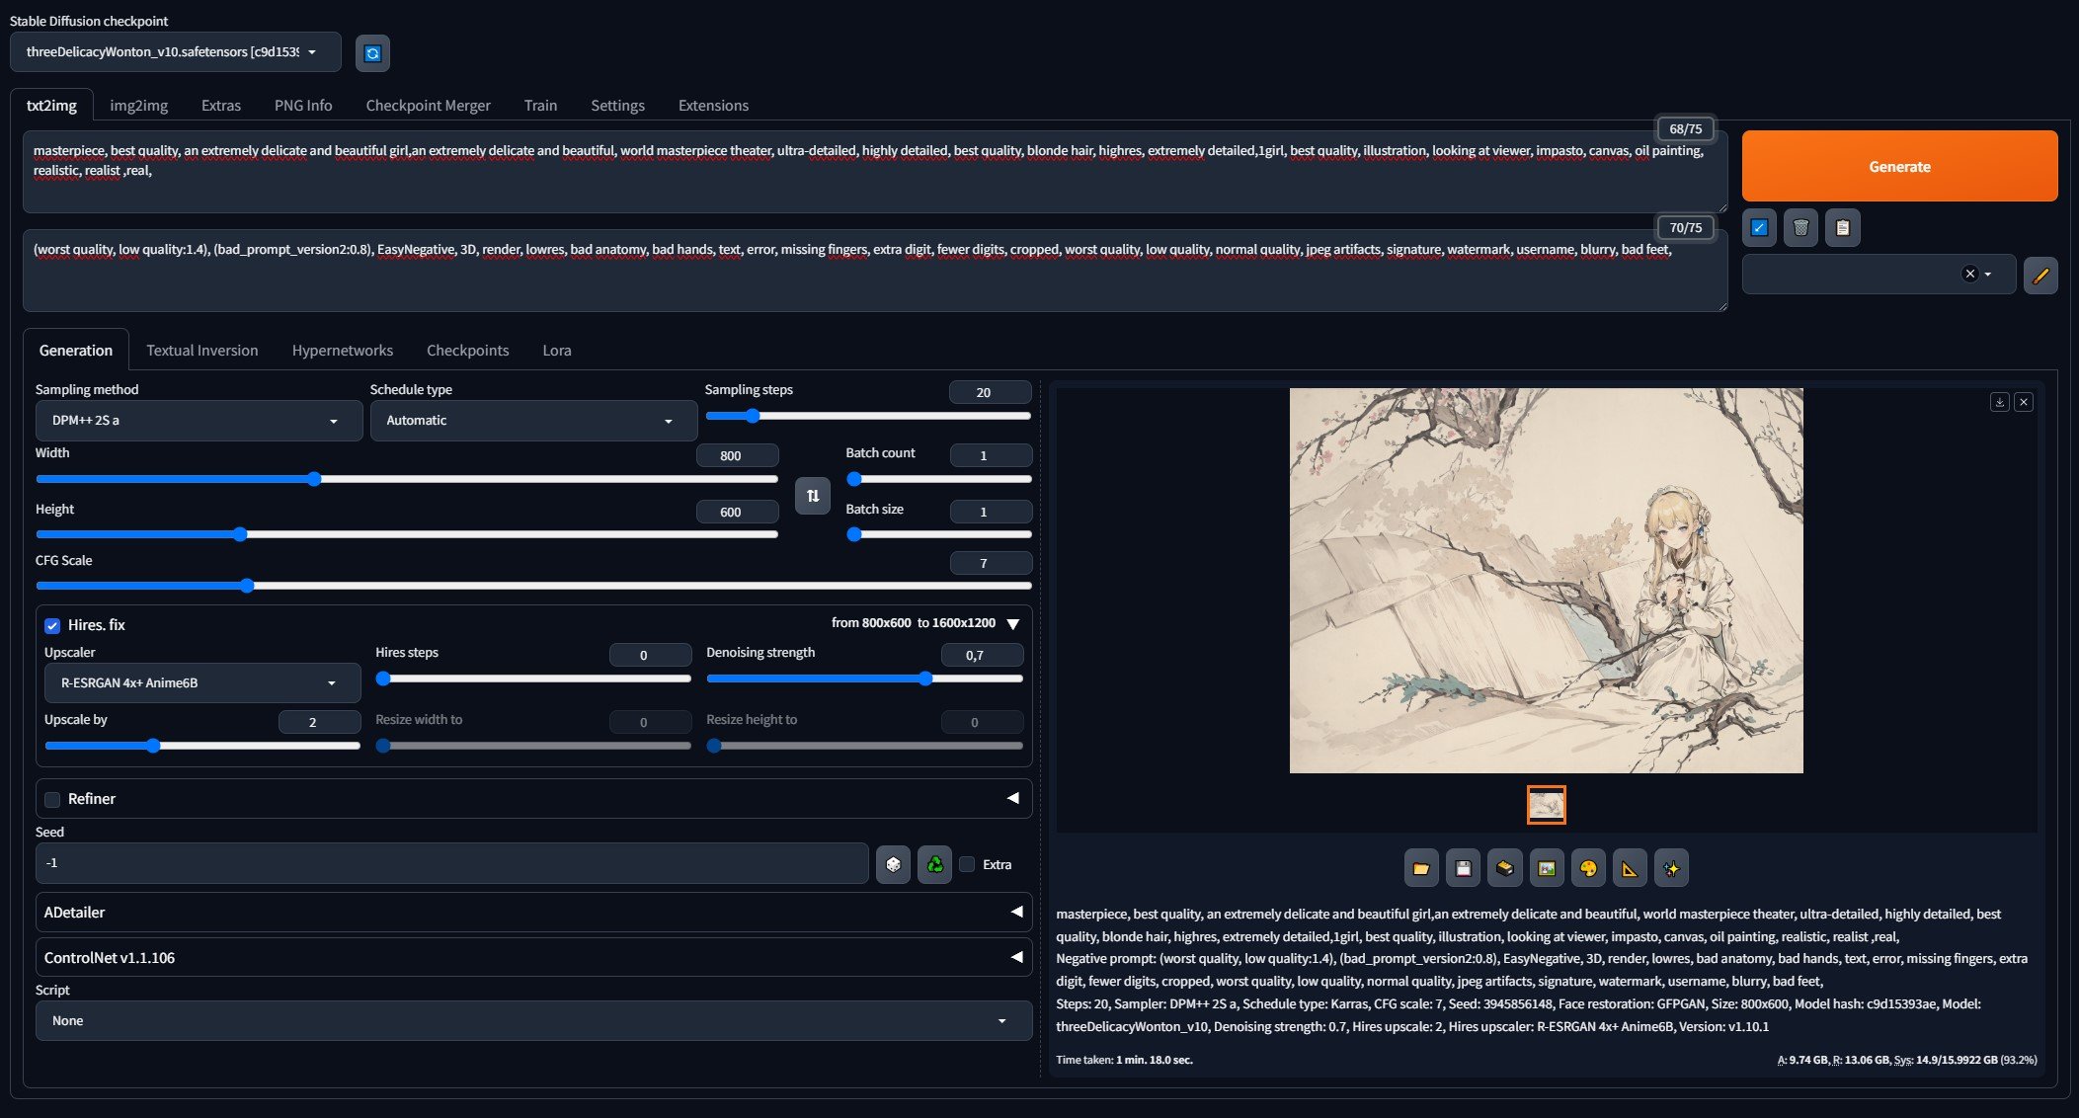Tick the Extra seed checkbox

click(x=968, y=864)
